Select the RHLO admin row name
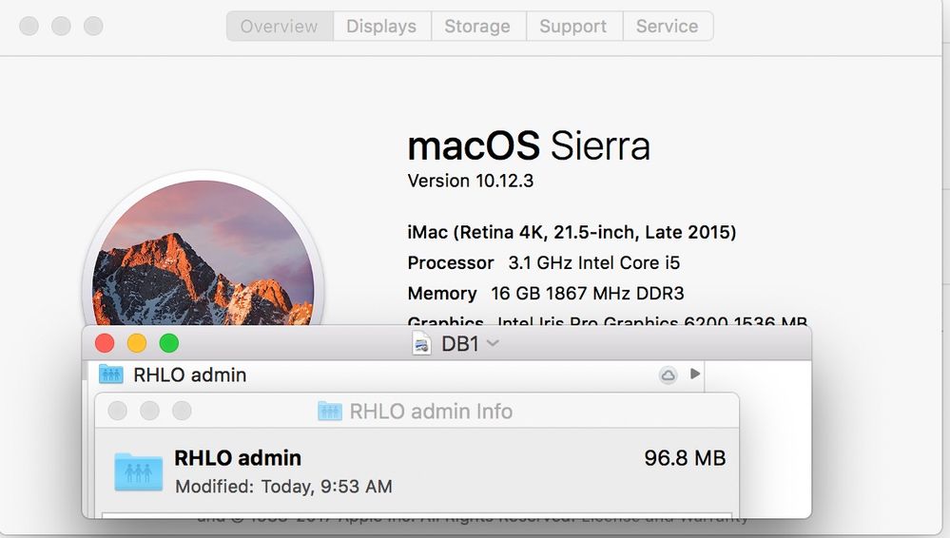Image resolution: width=950 pixels, height=538 pixels. click(x=189, y=375)
